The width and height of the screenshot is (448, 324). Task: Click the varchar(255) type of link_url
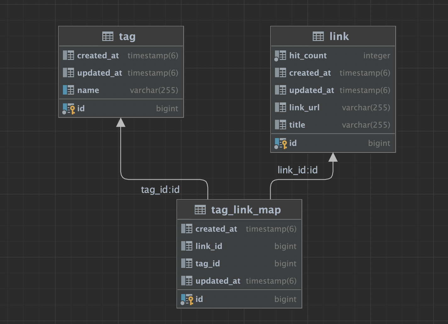tap(366, 107)
